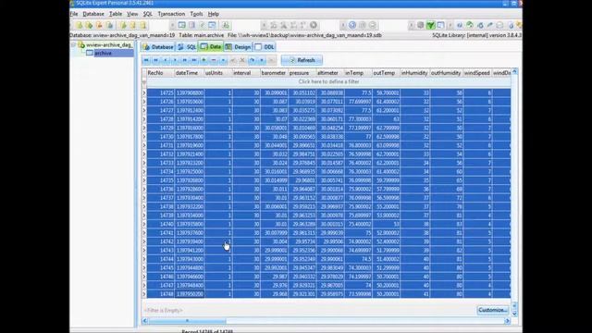
Task: Click green circular arrow icon at toolbar right
Action: click(x=470, y=25)
